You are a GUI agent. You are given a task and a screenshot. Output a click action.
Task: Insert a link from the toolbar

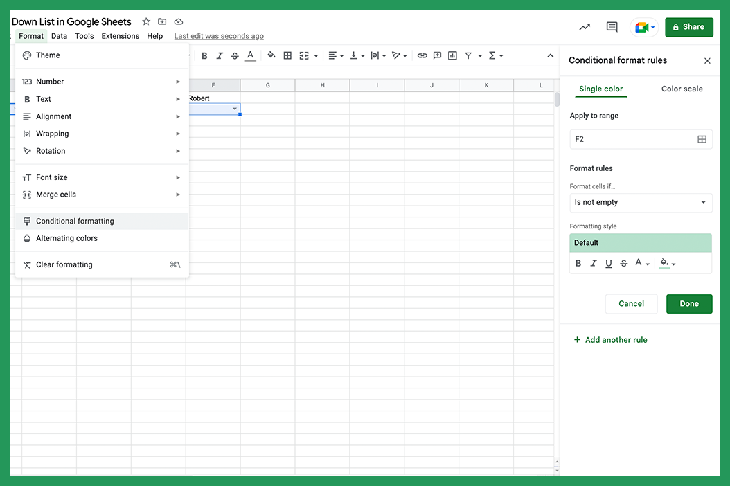[x=422, y=55]
